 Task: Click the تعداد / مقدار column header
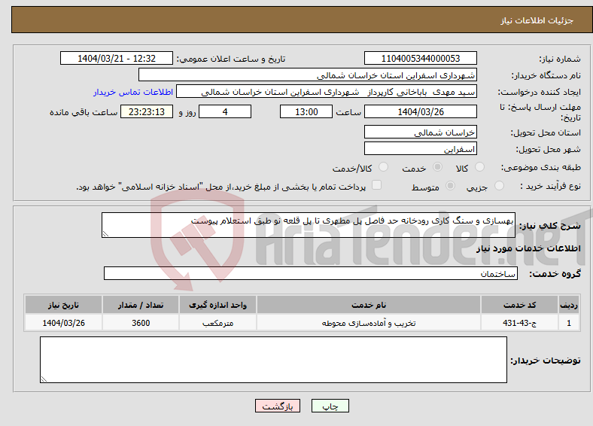click(141, 305)
